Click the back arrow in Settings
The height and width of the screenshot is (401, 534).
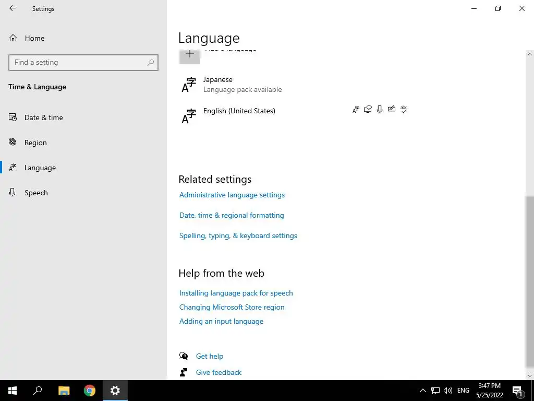pyautogui.click(x=13, y=8)
